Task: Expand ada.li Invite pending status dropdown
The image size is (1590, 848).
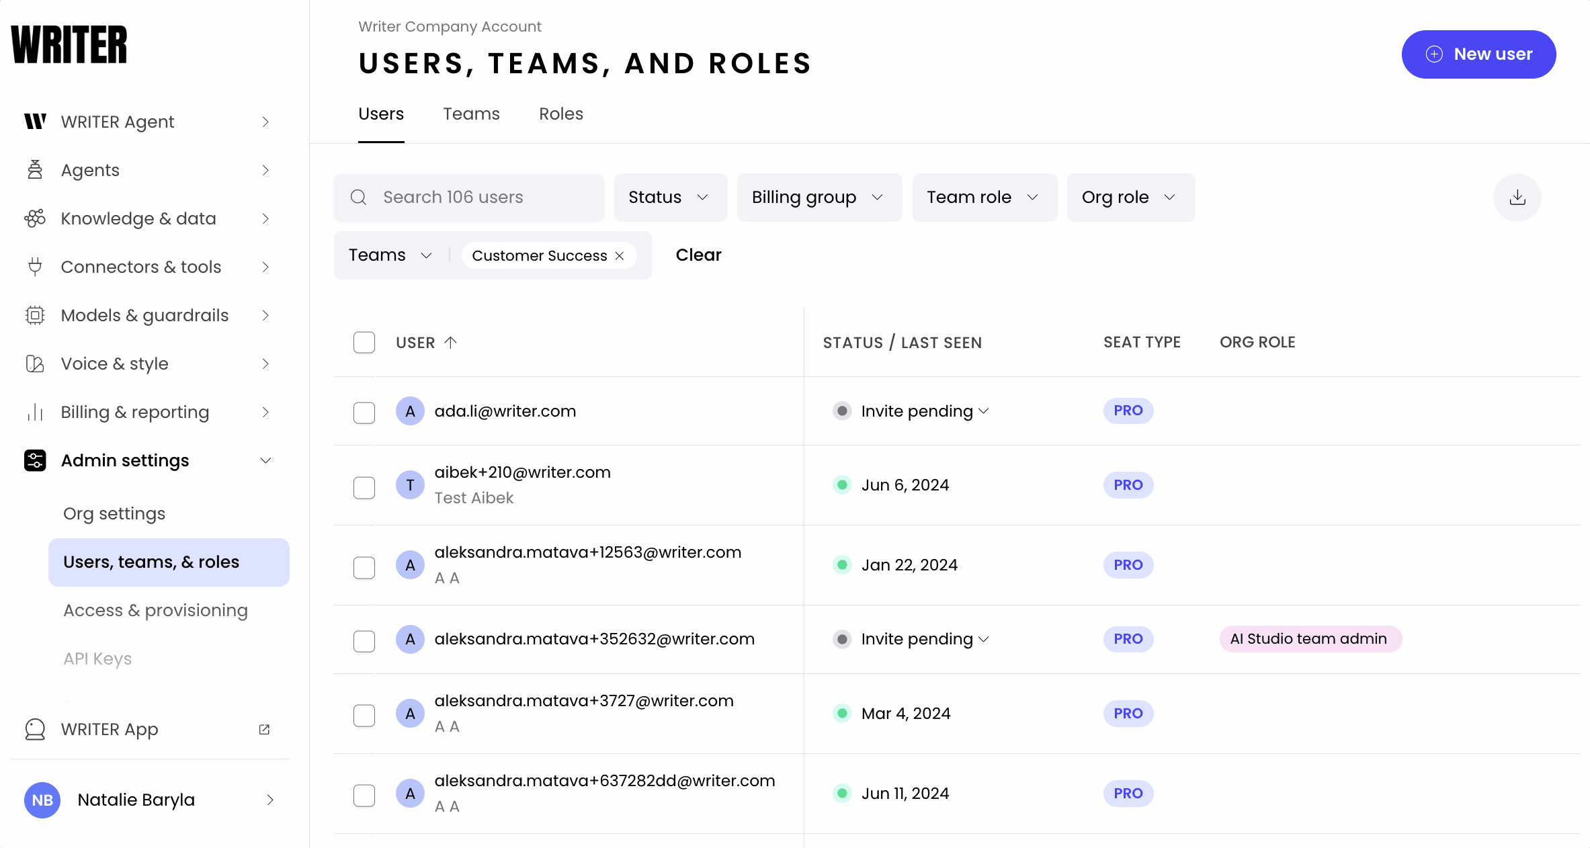Action: point(984,411)
